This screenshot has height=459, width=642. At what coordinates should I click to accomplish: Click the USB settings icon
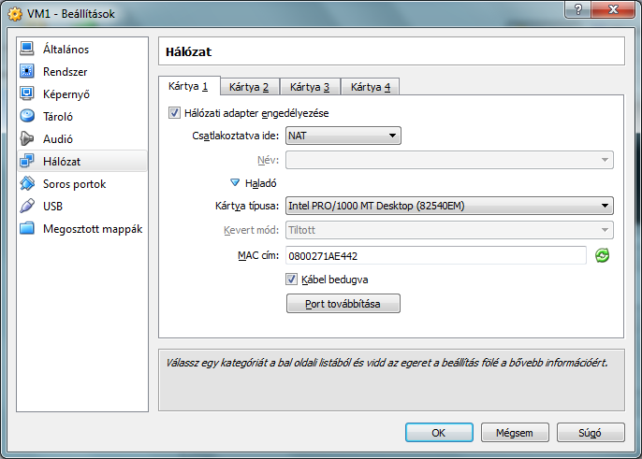tap(26, 206)
